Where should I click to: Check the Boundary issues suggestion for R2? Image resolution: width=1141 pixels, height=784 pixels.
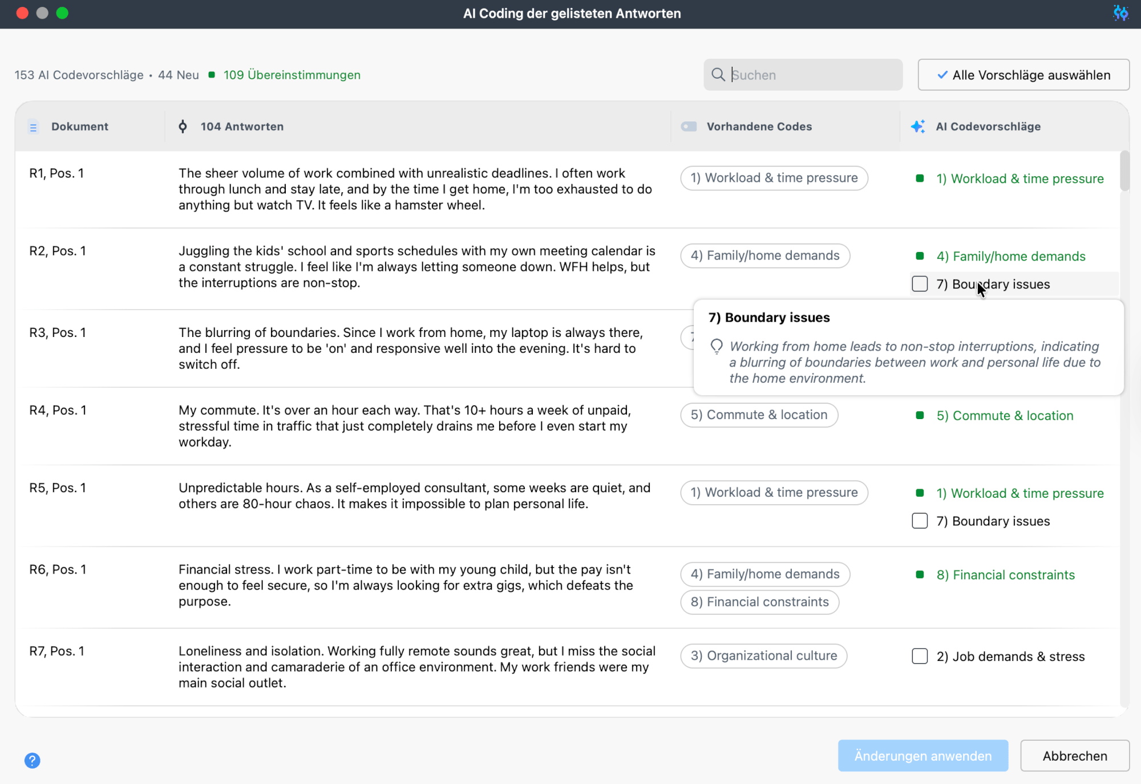click(920, 284)
